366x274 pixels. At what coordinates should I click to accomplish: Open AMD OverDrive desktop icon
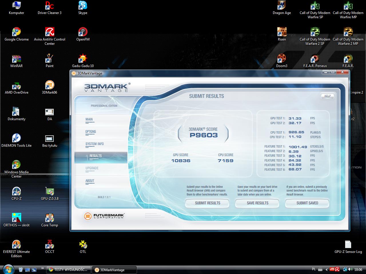pyautogui.click(x=16, y=88)
